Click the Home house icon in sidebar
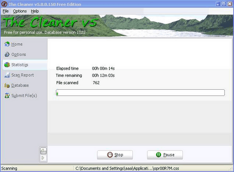Screen dimensions: 234x172 coord(7,44)
